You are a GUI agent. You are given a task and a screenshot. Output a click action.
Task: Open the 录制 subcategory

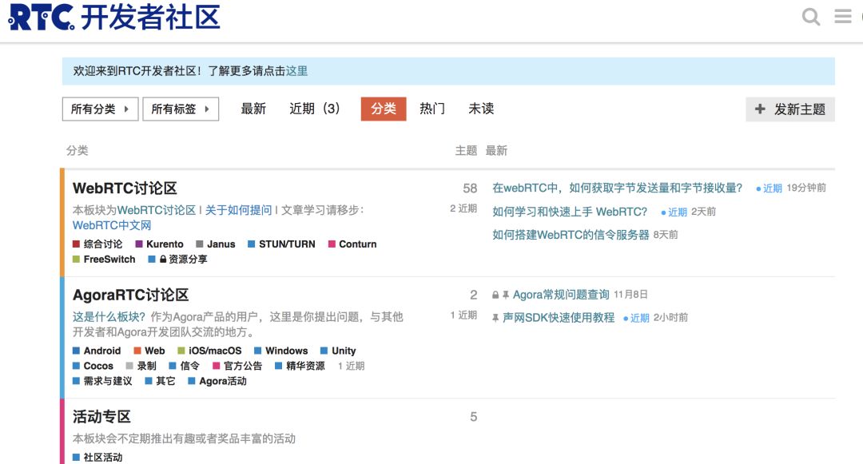point(141,366)
